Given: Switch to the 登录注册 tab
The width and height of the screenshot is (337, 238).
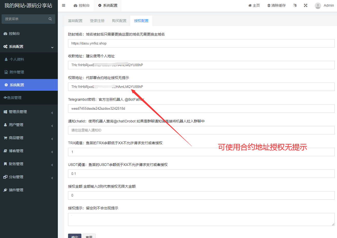Looking at the screenshot, I should pyautogui.click(x=97, y=21).
